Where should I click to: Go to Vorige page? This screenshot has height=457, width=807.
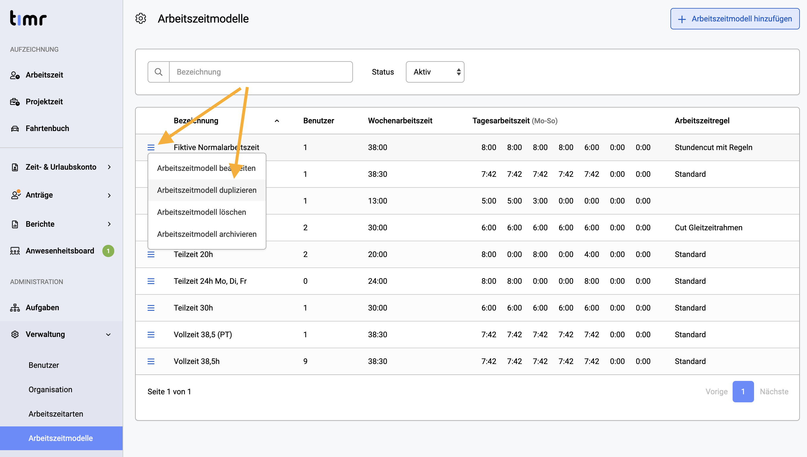tap(717, 392)
